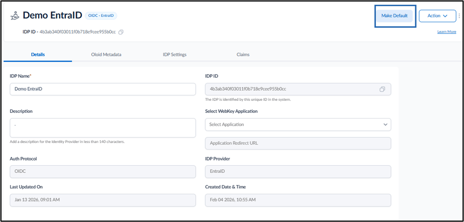
Task: Click the Application Redirect URL field
Action: tap(298, 143)
